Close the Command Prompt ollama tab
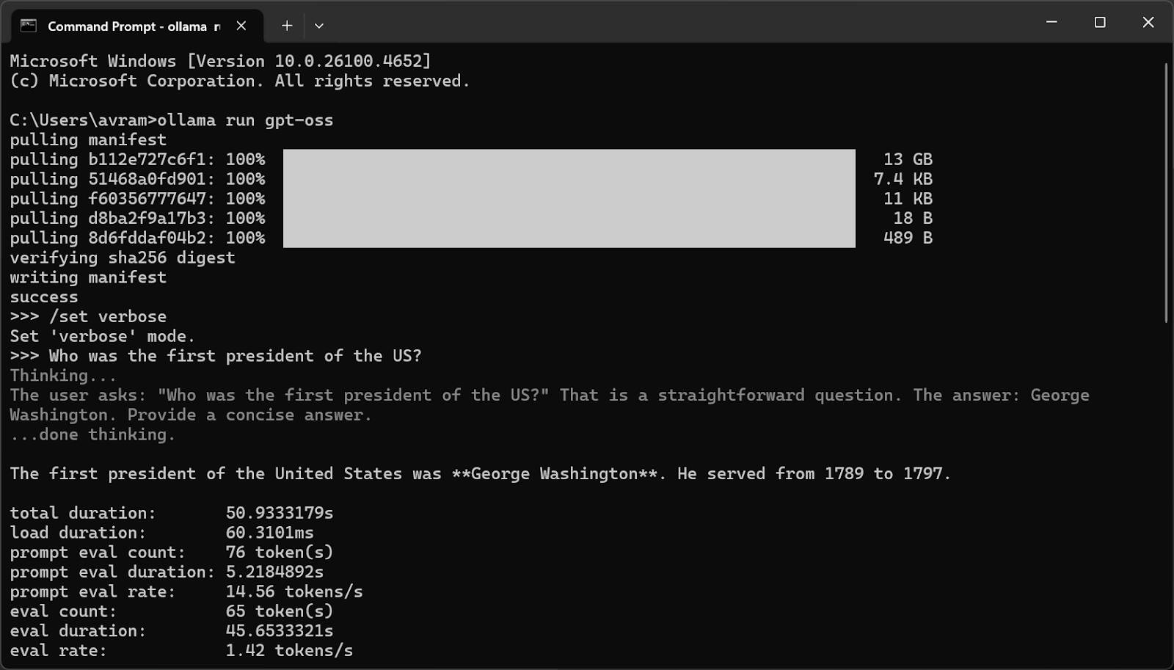The height and width of the screenshot is (670, 1174). [241, 26]
